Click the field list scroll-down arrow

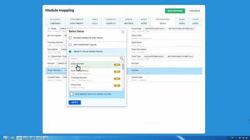click(x=123, y=90)
